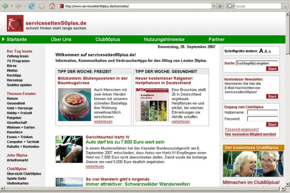
Task: Open Sudoku spielen sidebar link
Action: tap(19, 85)
